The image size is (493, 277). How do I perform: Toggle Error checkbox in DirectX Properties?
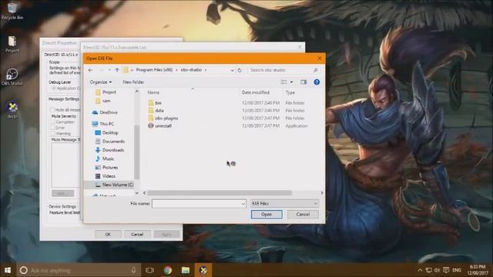[x=53, y=128]
